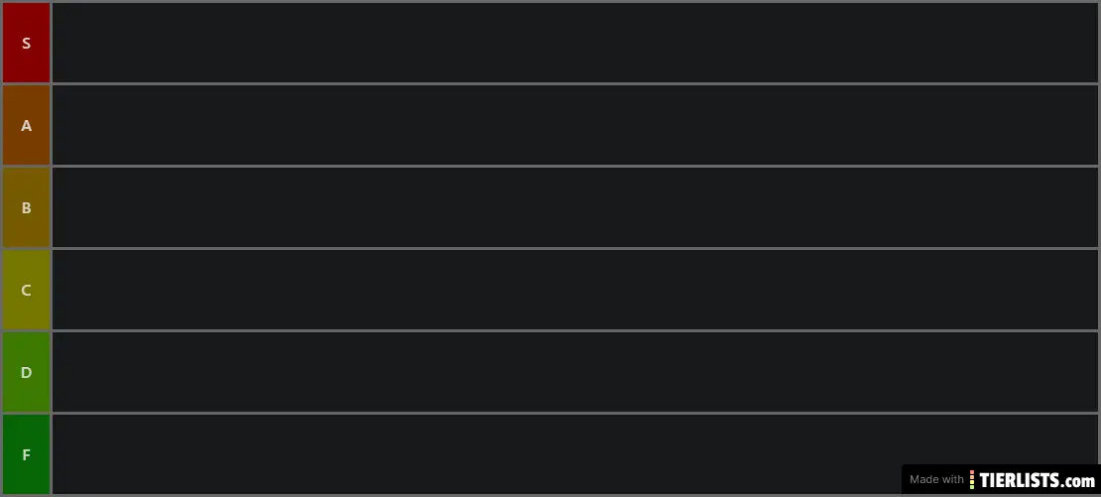Select the light green D tier label

point(26,372)
